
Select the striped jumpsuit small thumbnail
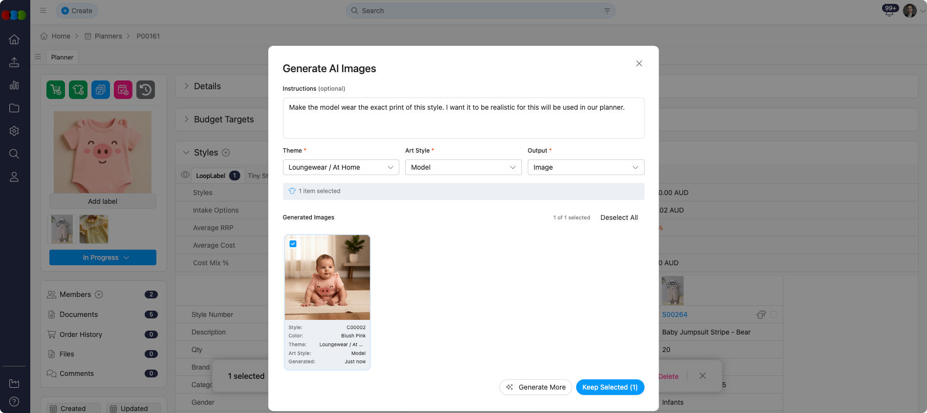tap(62, 229)
